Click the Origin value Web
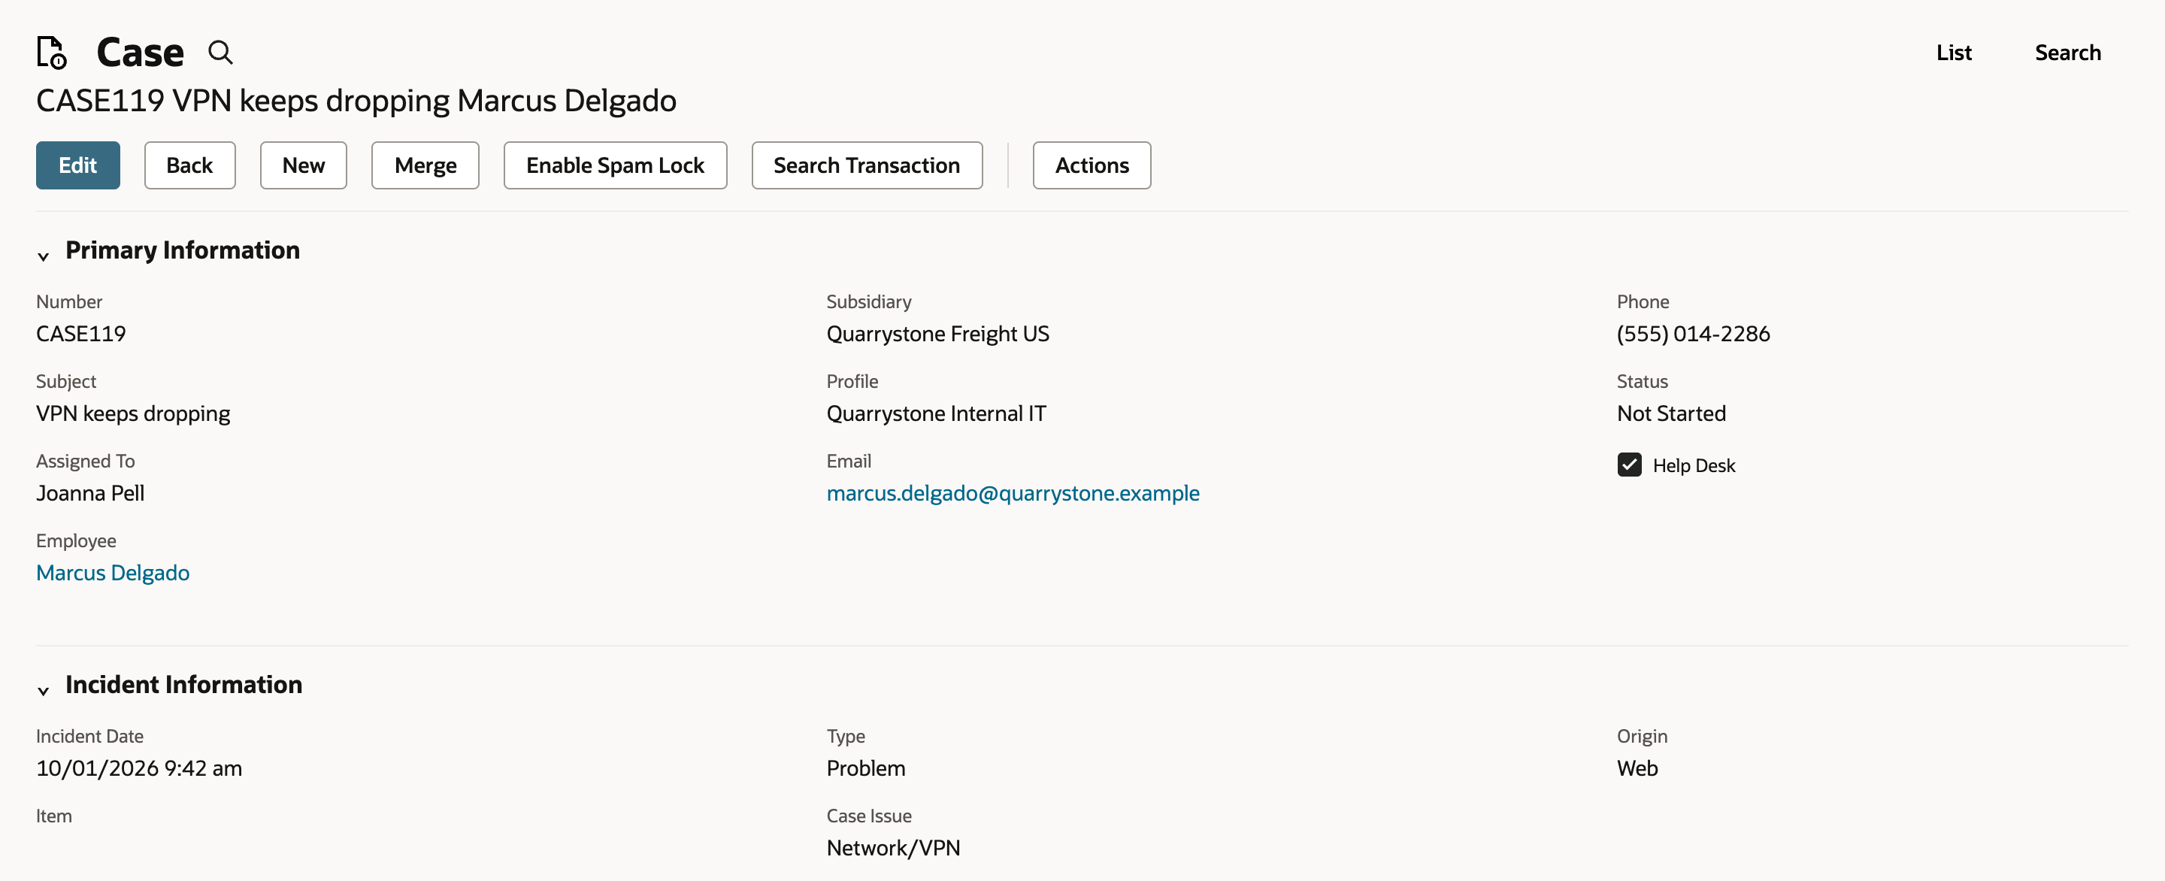The height and width of the screenshot is (881, 2165). (x=1637, y=768)
